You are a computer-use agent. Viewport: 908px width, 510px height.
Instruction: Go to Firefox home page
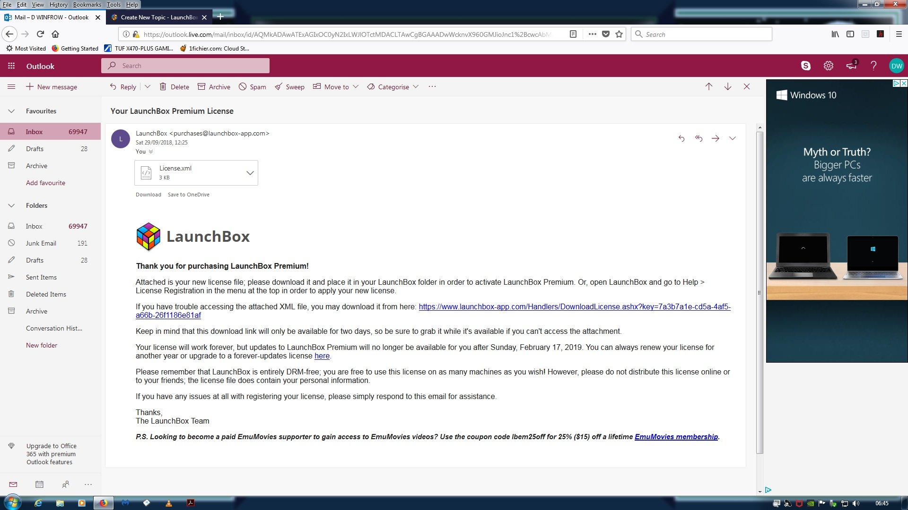pyautogui.click(x=55, y=34)
